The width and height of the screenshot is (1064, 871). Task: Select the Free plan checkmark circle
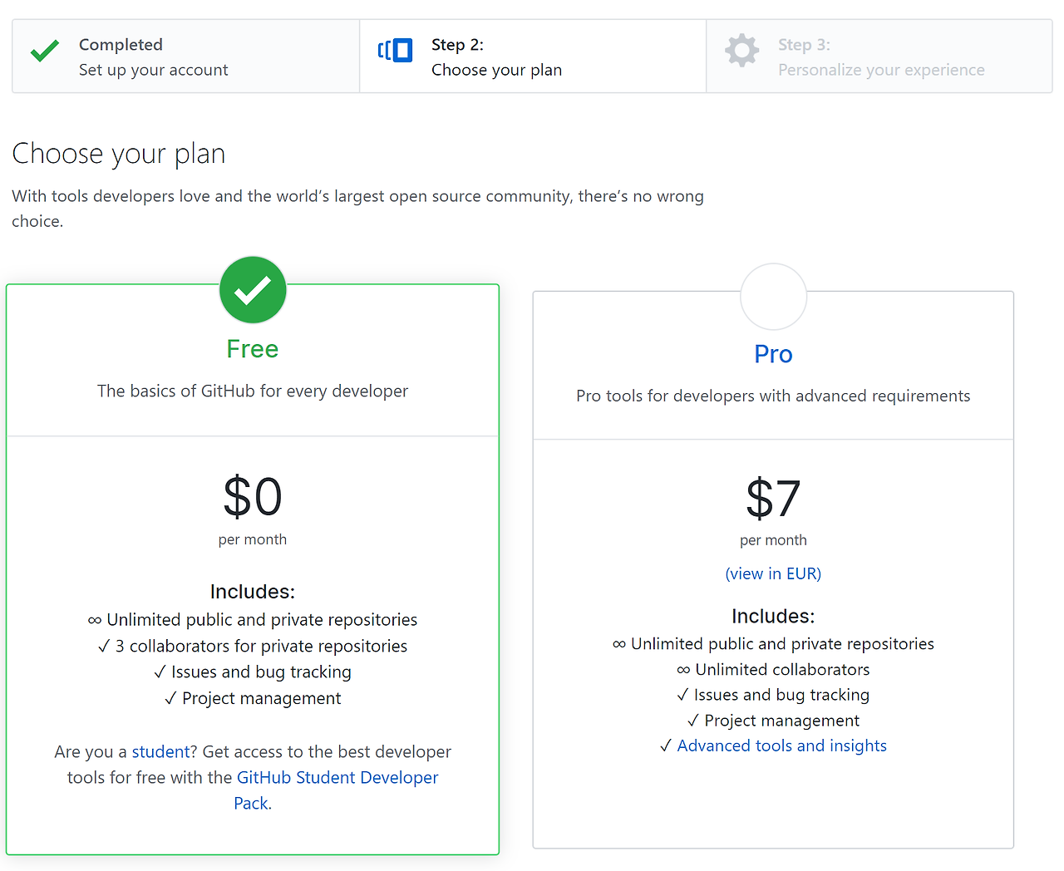click(x=253, y=290)
